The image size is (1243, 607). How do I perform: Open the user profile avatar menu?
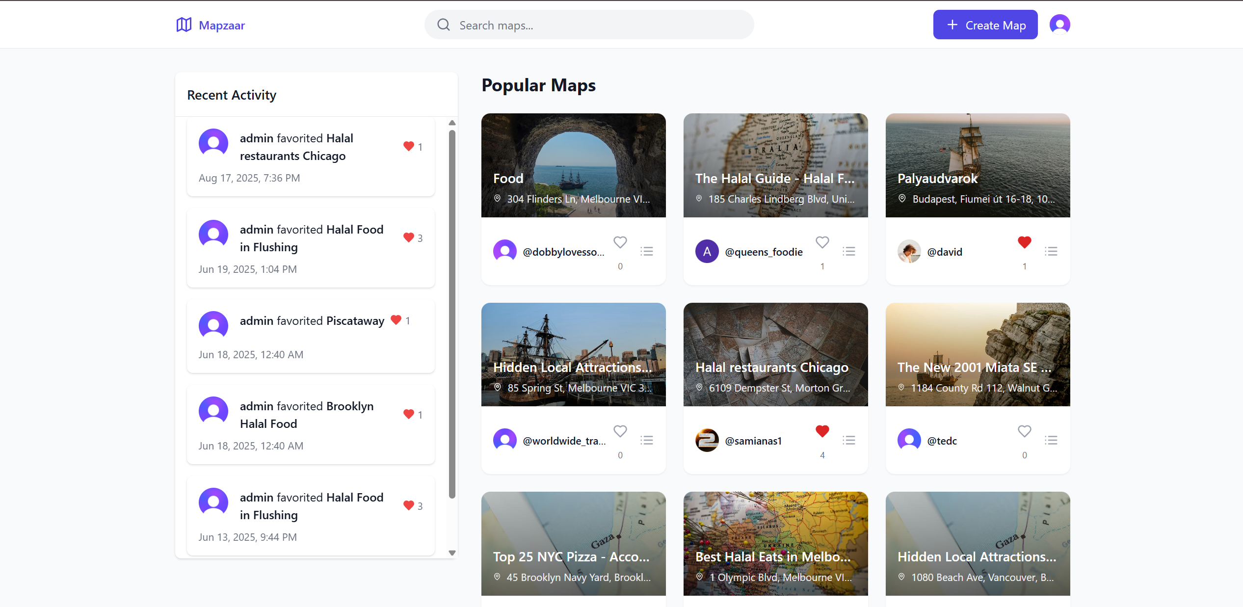coord(1059,24)
